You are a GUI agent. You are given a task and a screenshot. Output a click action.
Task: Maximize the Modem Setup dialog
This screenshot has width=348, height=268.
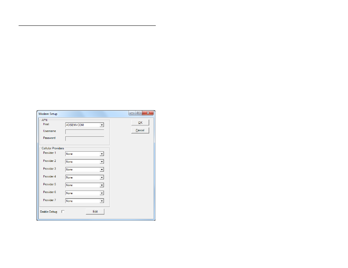click(139, 113)
